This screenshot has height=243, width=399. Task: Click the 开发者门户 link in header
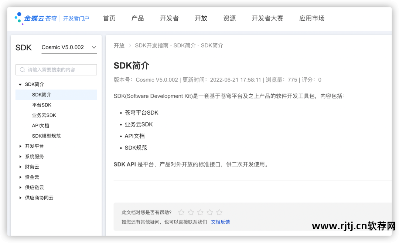tap(76, 18)
